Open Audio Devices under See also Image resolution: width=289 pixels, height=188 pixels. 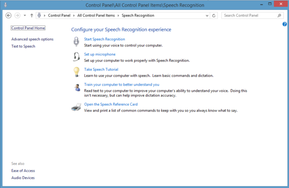click(x=23, y=178)
